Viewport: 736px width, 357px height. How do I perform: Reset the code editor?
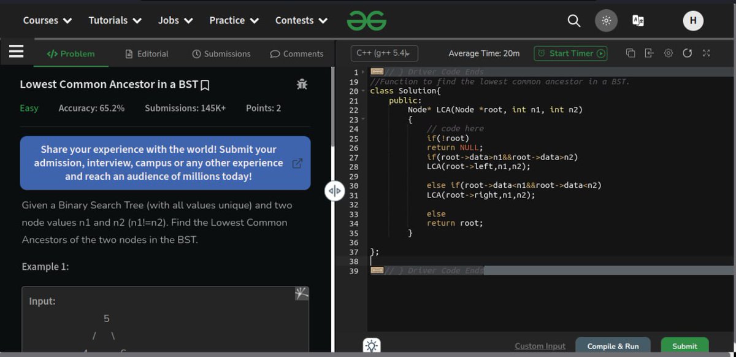click(x=688, y=53)
